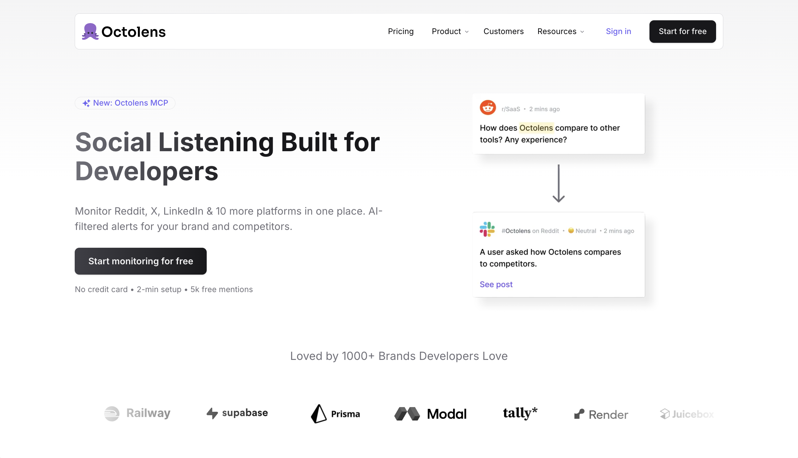Click the 2 mins ago timestamp on Reddit card

(x=544, y=109)
